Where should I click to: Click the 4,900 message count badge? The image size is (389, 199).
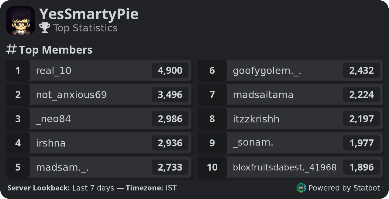tap(170, 70)
